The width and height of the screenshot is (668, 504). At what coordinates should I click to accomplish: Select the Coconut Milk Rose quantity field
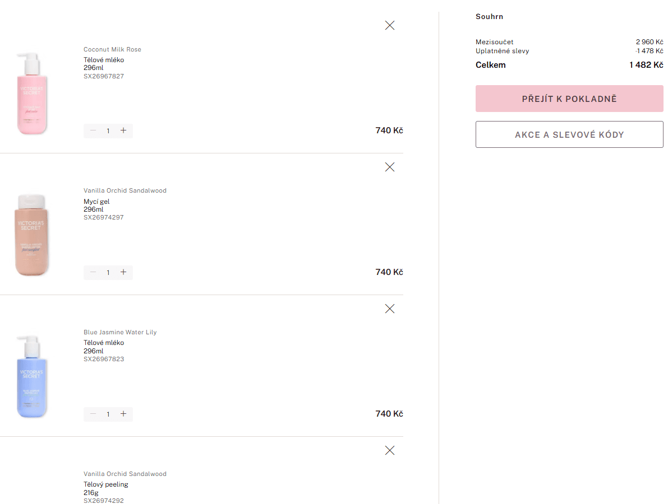[108, 130]
